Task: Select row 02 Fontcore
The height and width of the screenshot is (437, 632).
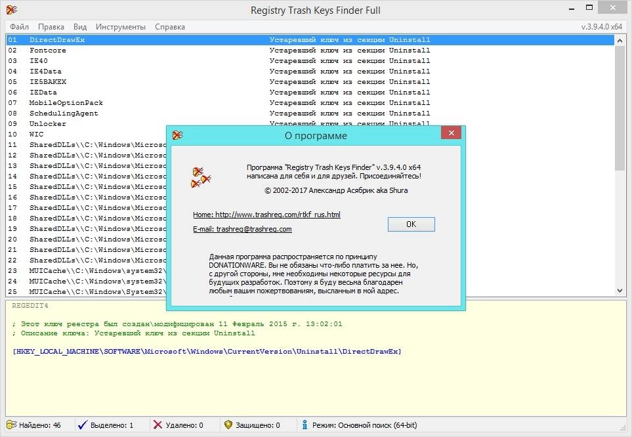Action: click(x=310, y=51)
